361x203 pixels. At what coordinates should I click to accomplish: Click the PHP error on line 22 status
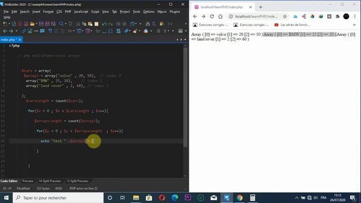[x=83, y=188]
